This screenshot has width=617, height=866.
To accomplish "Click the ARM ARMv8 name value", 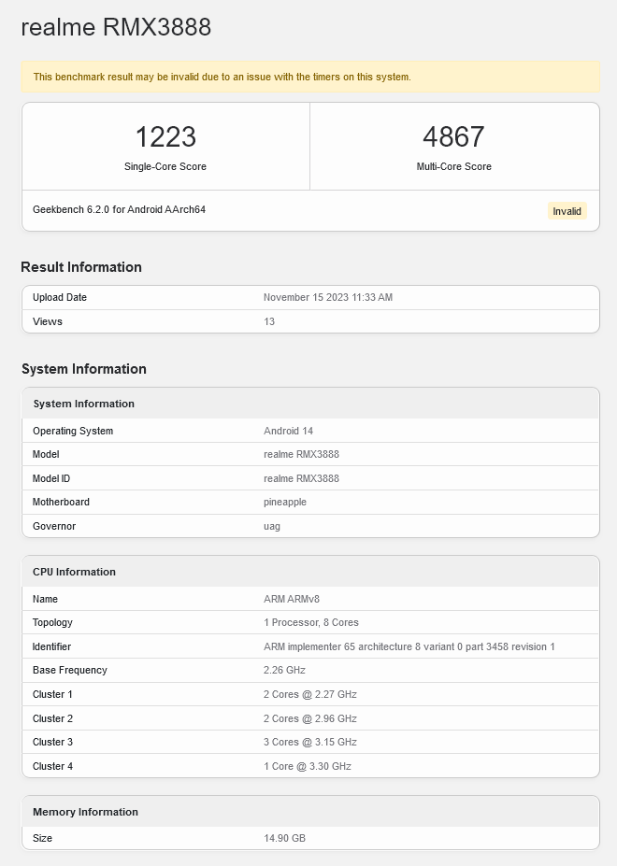I will [x=292, y=599].
